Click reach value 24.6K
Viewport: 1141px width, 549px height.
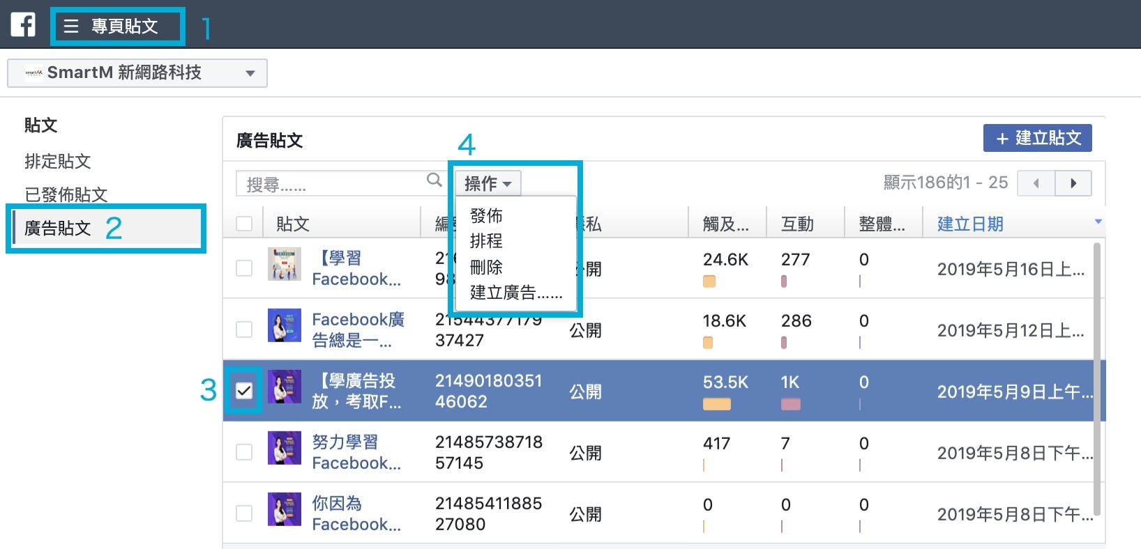click(x=725, y=260)
